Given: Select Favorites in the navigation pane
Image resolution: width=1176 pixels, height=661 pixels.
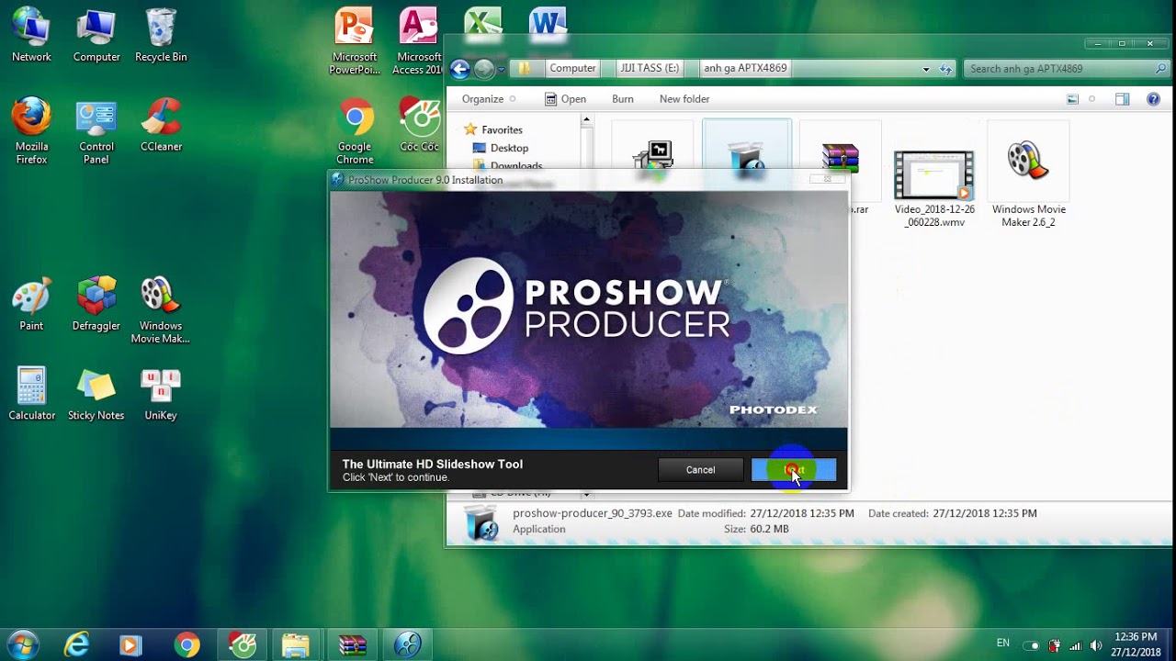Looking at the screenshot, I should point(502,130).
